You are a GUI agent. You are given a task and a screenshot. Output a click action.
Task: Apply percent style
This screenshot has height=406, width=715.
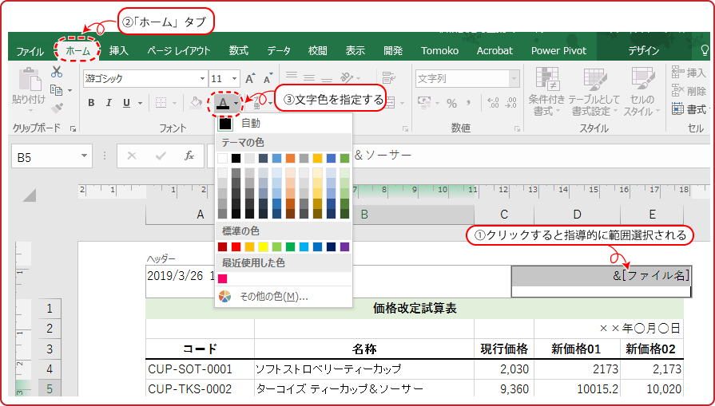tap(451, 104)
